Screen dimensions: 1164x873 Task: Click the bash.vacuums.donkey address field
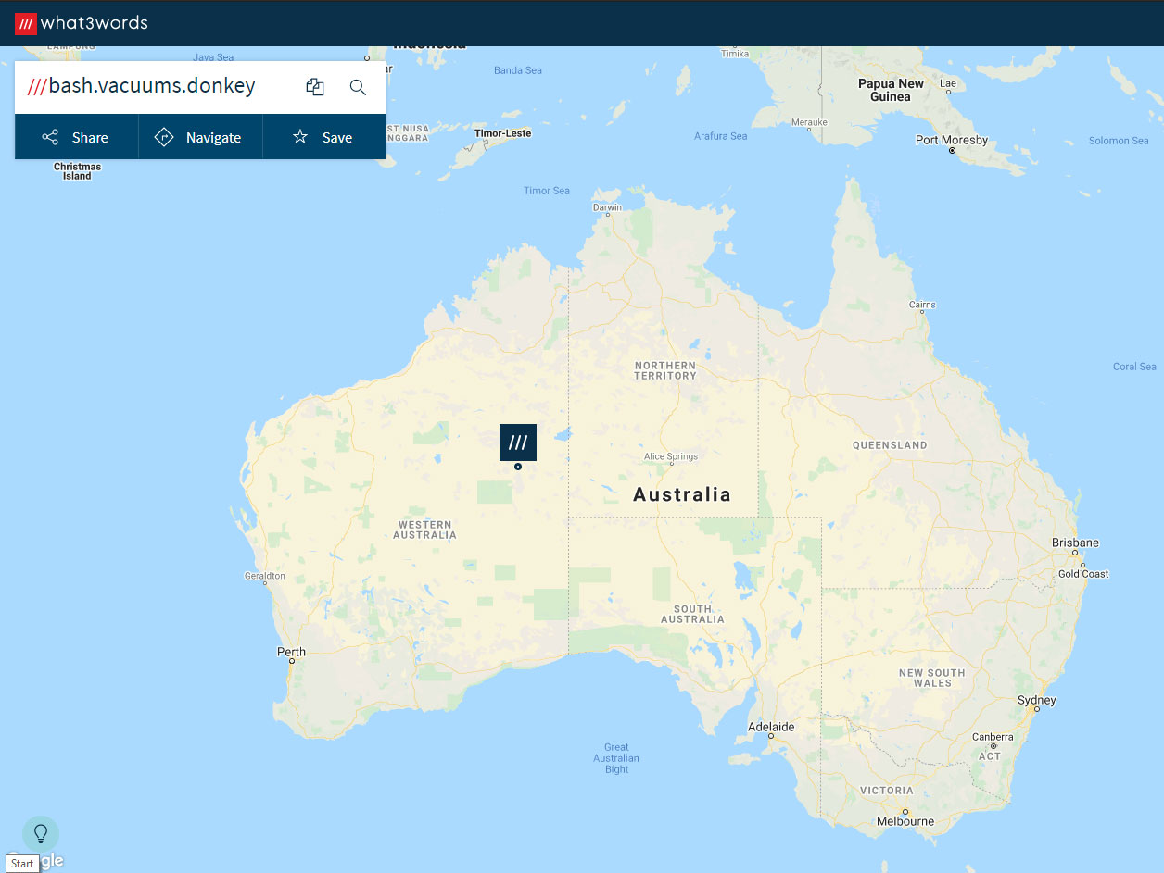pos(152,87)
